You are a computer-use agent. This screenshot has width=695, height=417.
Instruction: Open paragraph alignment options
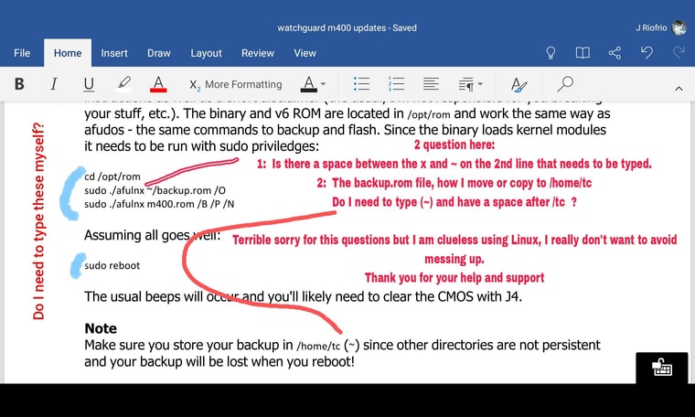pyautogui.click(x=432, y=84)
